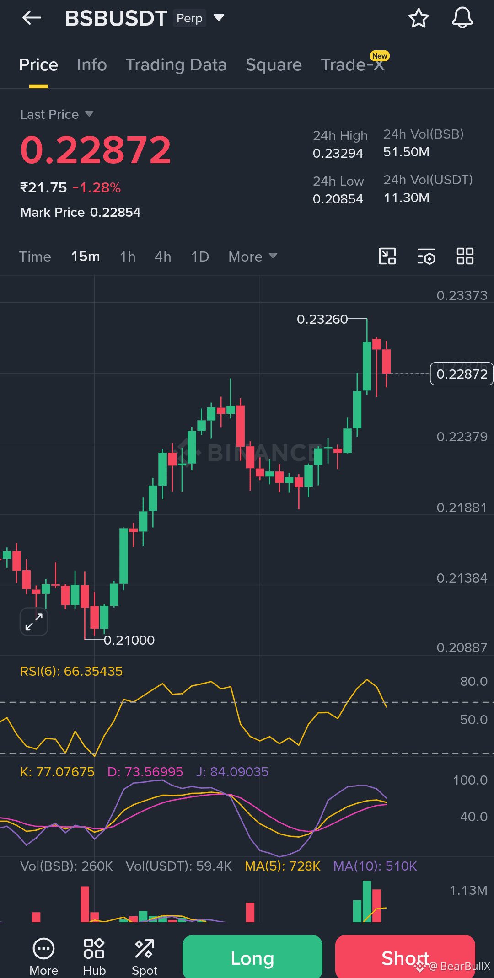Expand chart to fullscreen
The image size is (494, 978).
coord(34,622)
